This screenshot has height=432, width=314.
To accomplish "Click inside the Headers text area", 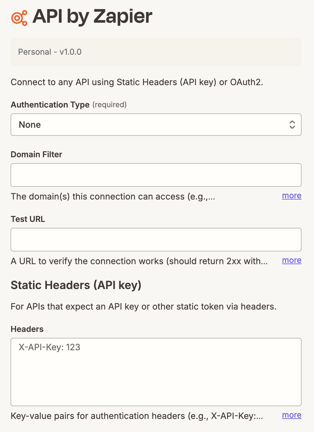I will [x=156, y=372].
